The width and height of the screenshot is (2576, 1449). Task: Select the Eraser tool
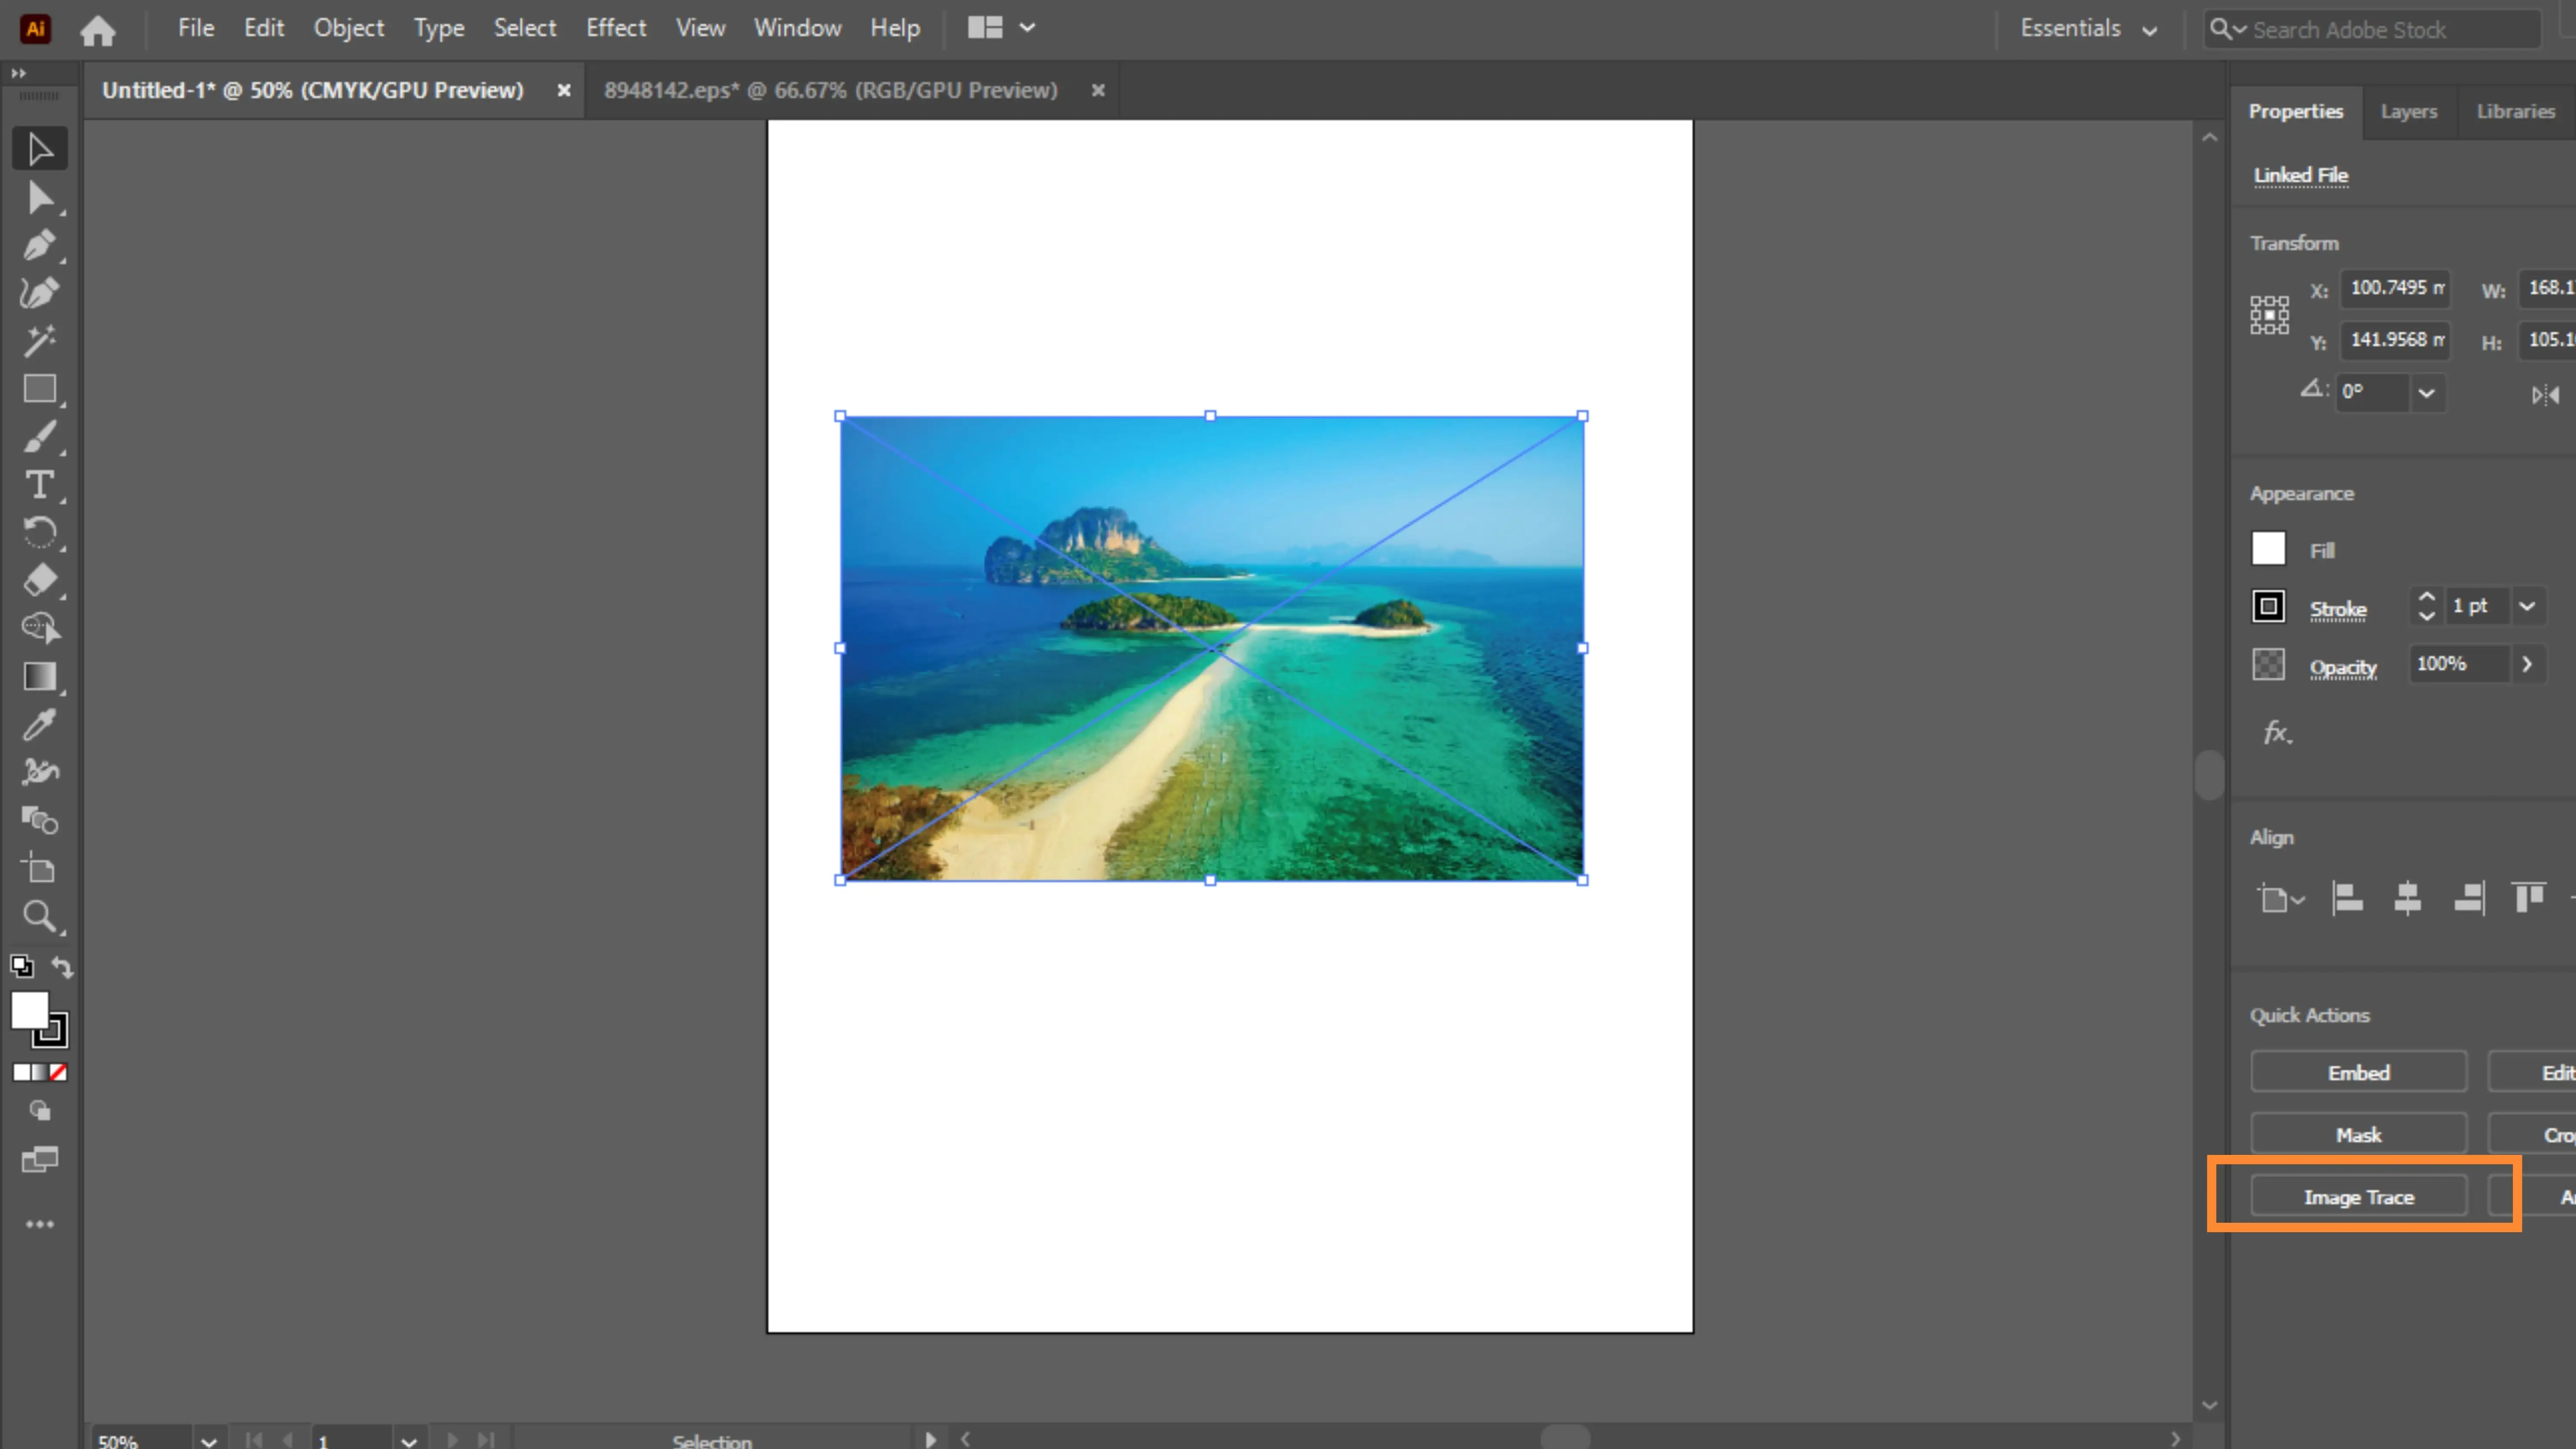40,580
